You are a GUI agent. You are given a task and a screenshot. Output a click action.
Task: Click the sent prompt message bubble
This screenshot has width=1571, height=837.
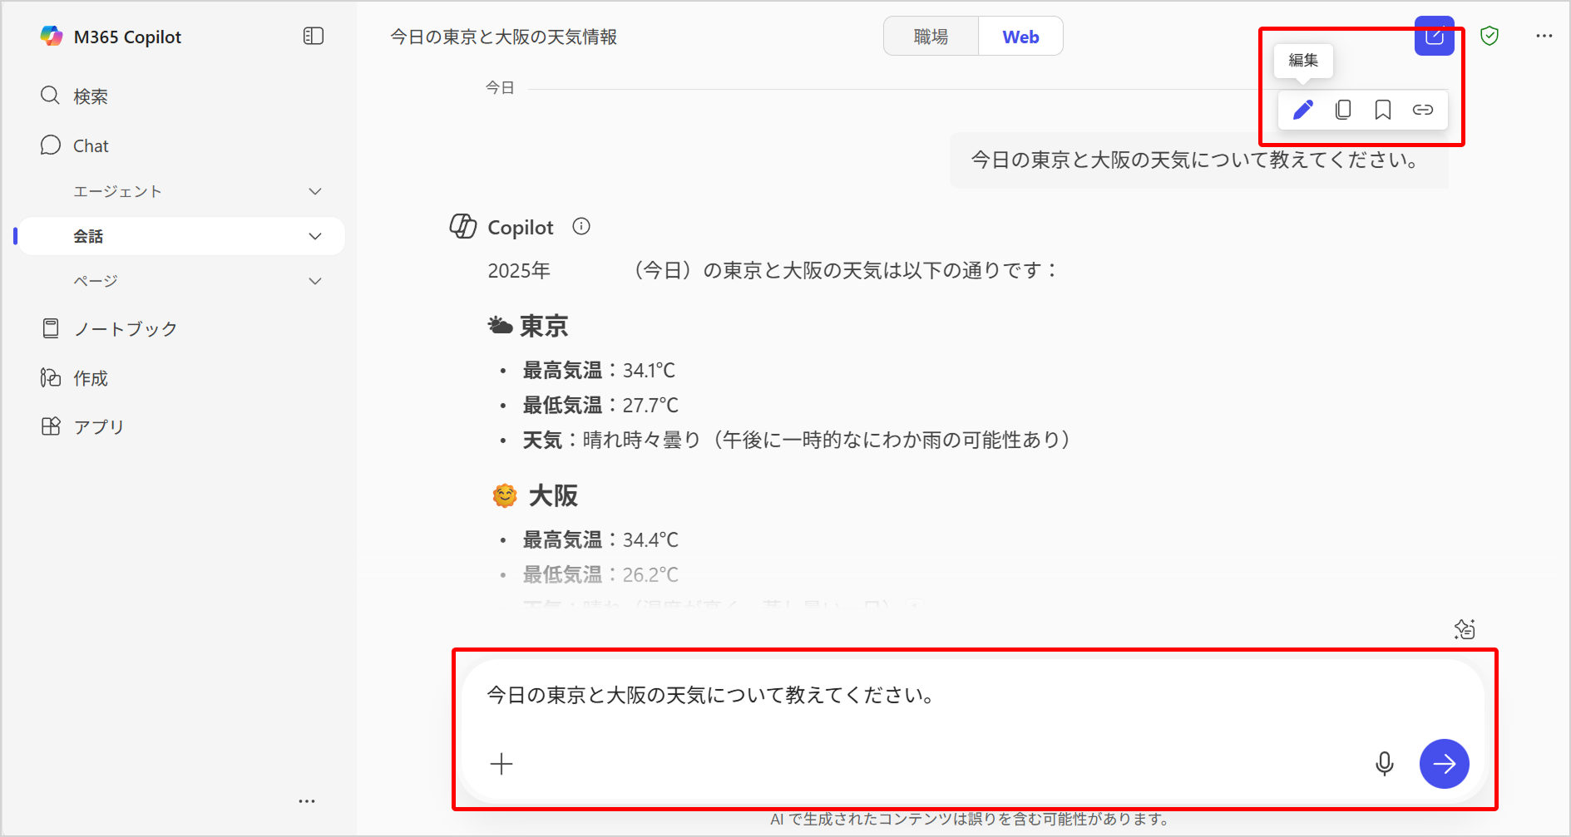tap(1199, 160)
